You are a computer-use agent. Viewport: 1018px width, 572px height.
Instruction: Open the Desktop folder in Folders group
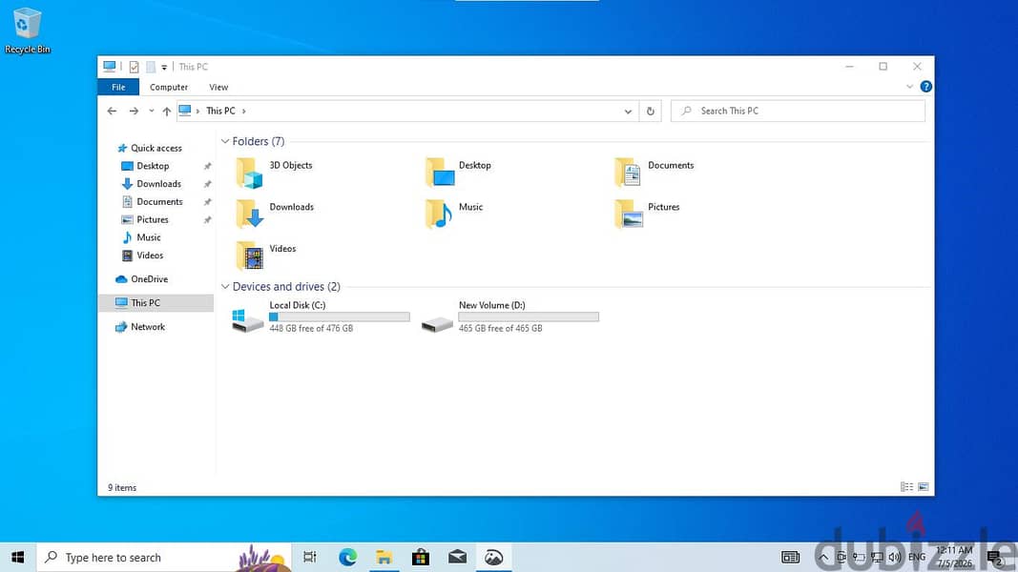(459, 173)
